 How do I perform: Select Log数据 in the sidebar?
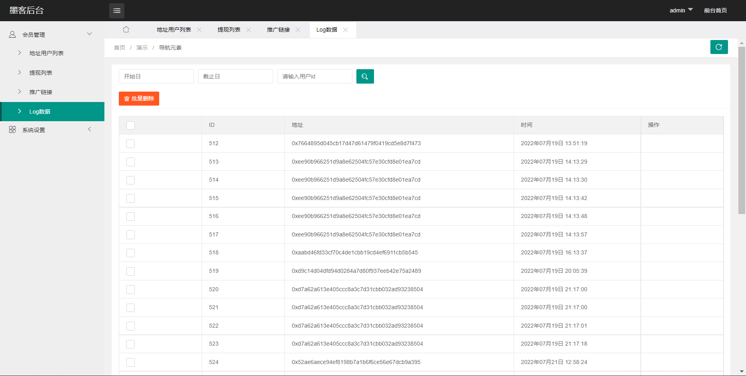(x=52, y=112)
